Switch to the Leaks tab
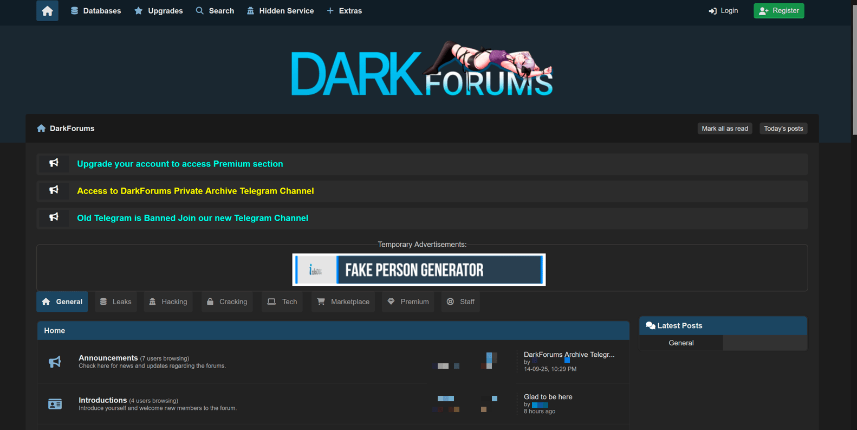 (x=116, y=301)
